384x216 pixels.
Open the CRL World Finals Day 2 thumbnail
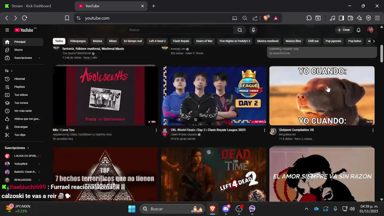pyautogui.click(x=214, y=96)
